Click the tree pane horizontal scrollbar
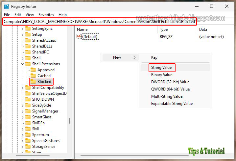 pos(33,156)
